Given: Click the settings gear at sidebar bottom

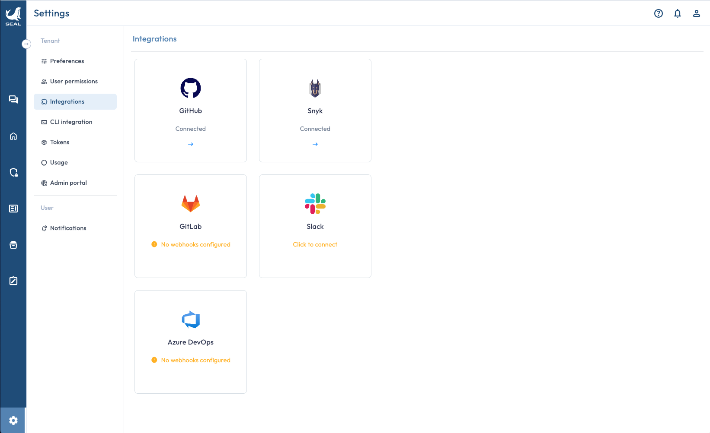Looking at the screenshot, I should tap(13, 420).
